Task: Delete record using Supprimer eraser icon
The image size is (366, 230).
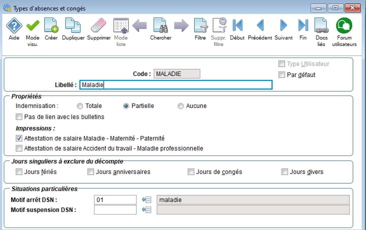Action: click(99, 25)
